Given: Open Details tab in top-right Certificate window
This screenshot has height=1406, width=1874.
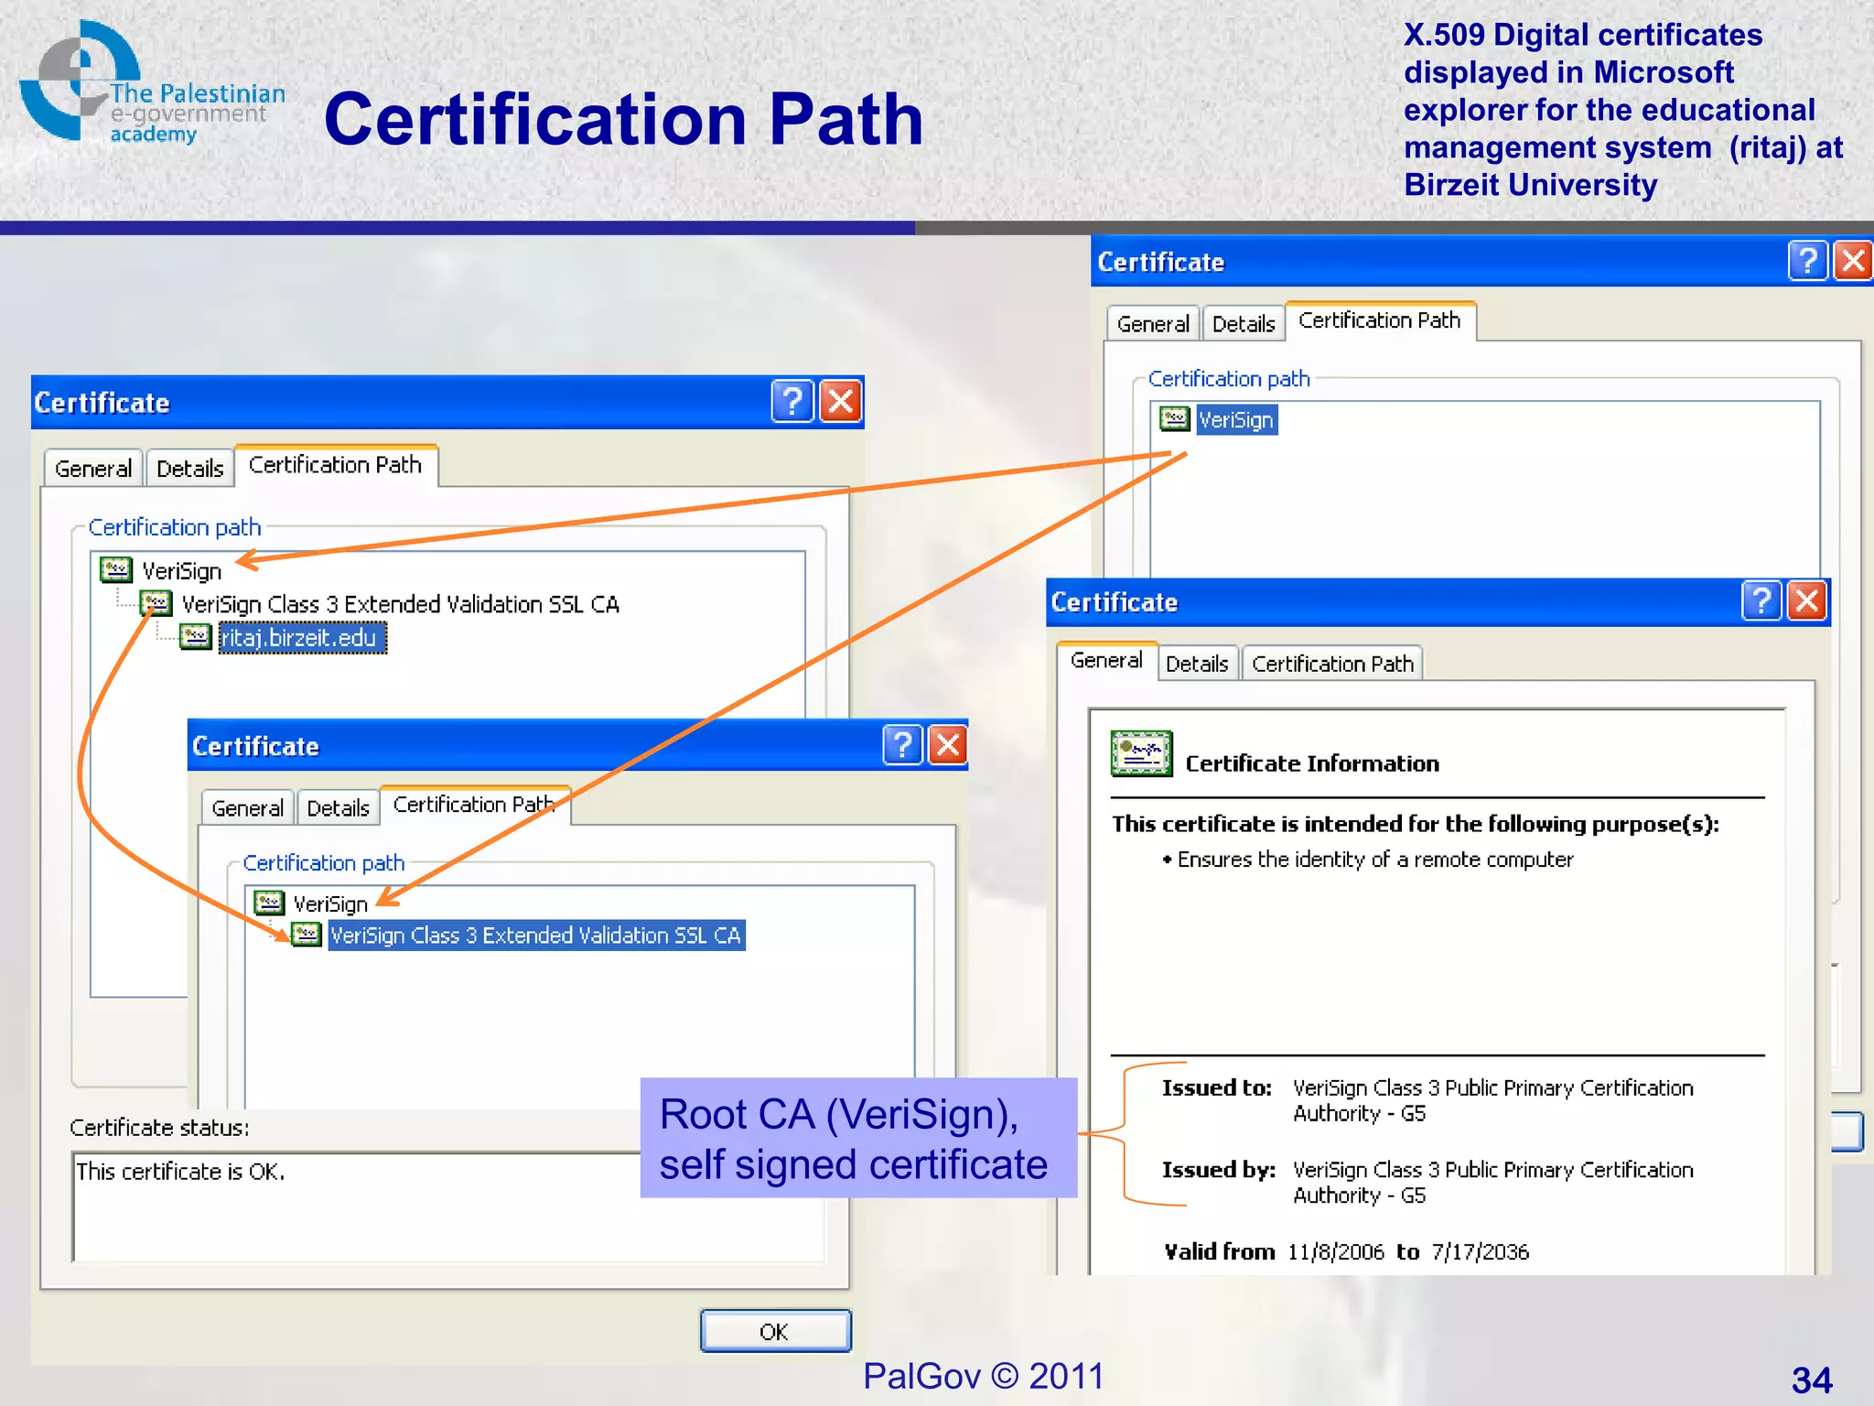Looking at the screenshot, I should pyautogui.click(x=1244, y=323).
